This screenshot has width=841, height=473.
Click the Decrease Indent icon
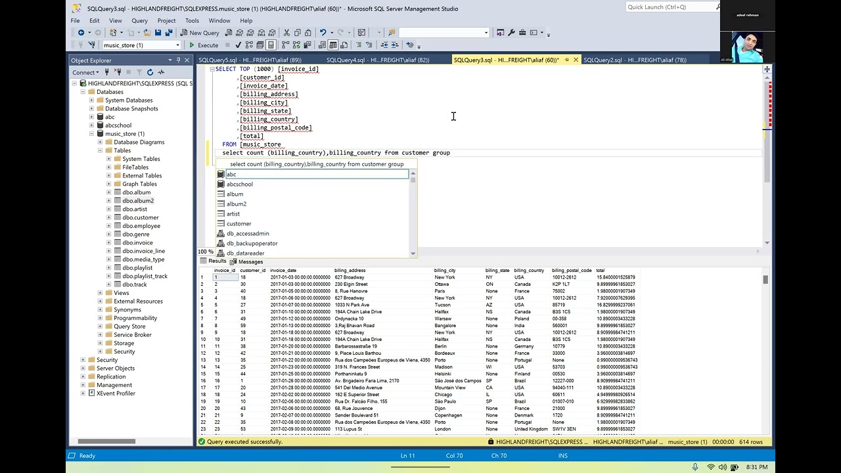coord(384,45)
